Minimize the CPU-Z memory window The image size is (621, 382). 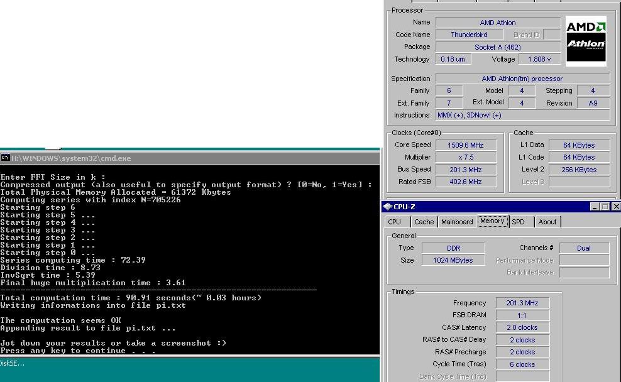click(595, 207)
